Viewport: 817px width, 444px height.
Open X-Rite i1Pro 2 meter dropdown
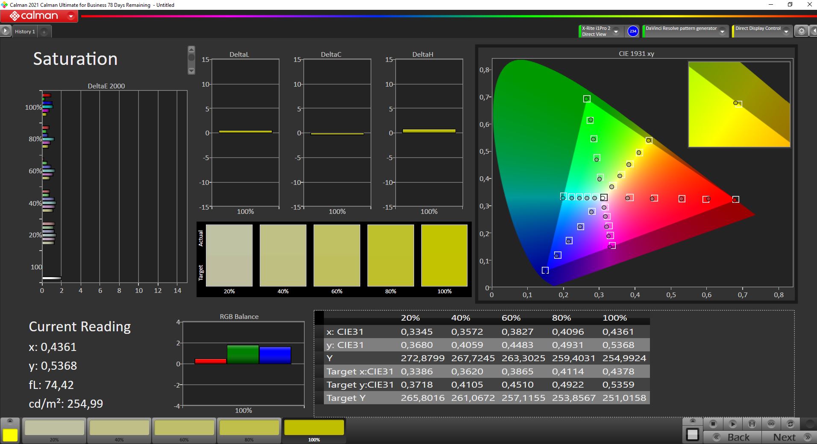pyautogui.click(x=616, y=32)
